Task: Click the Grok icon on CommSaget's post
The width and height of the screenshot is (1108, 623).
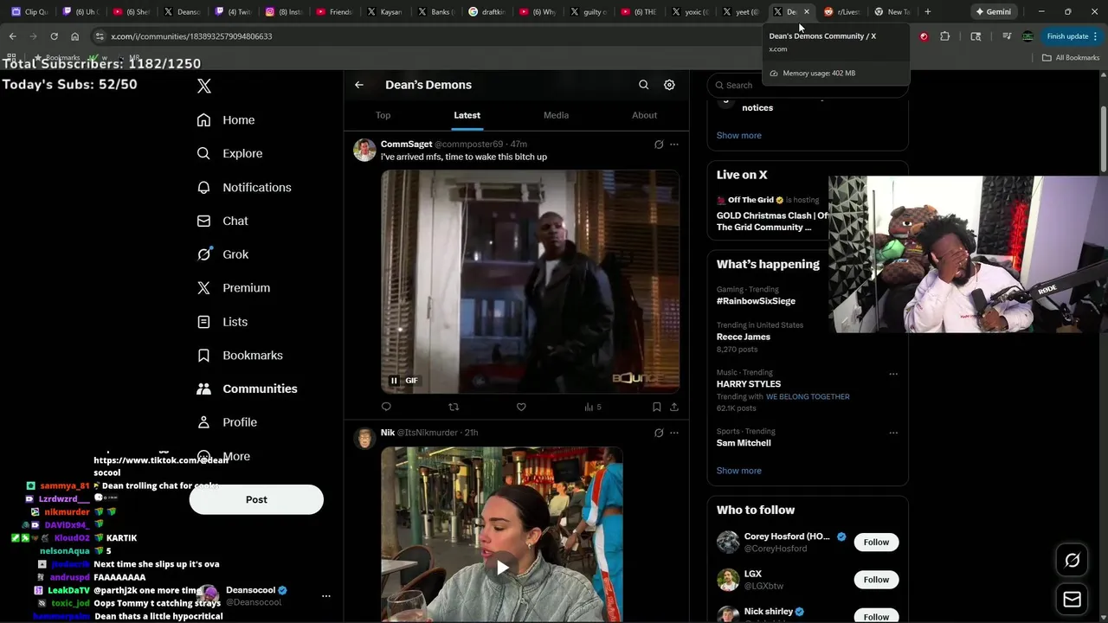Action: click(659, 145)
